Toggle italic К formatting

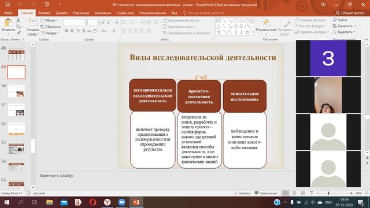72,31
